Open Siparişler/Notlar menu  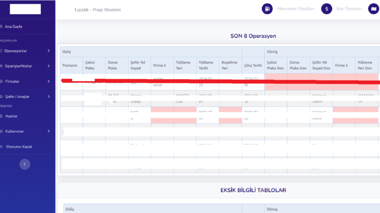tap(18, 66)
